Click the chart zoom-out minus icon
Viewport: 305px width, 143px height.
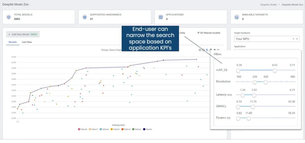tap(203, 50)
